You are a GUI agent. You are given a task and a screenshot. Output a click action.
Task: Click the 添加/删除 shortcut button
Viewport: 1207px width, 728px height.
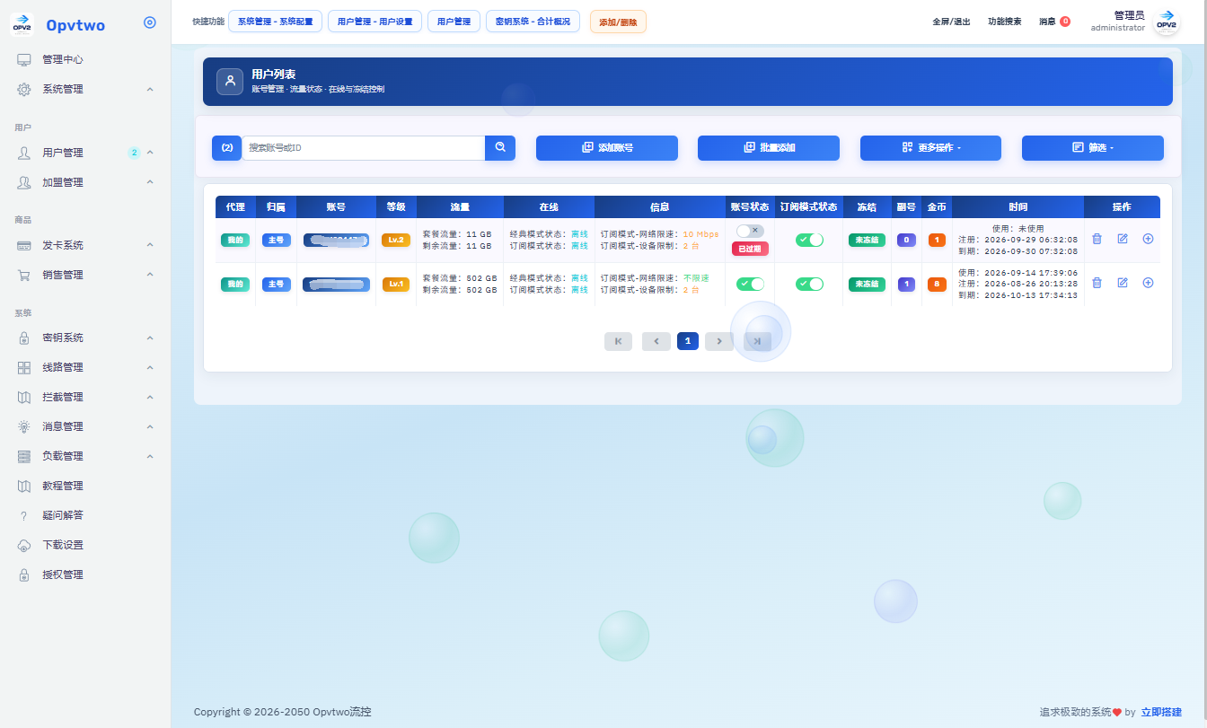pyautogui.click(x=618, y=22)
